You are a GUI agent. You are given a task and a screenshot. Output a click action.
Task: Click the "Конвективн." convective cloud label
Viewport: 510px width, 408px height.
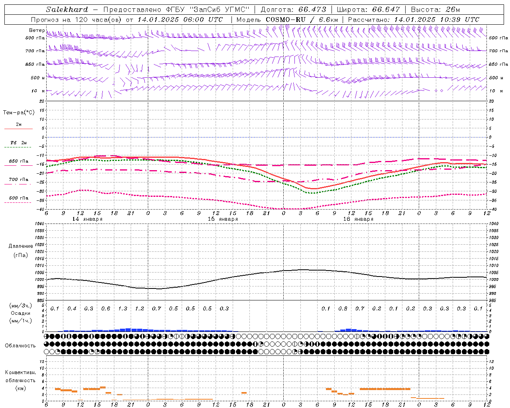20,373
